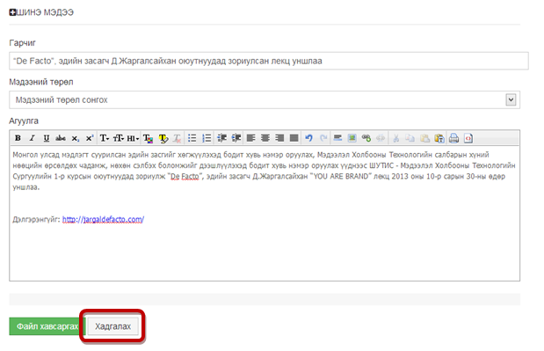Click the outdent icon
The width and height of the screenshot is (544, 351).
221,138
